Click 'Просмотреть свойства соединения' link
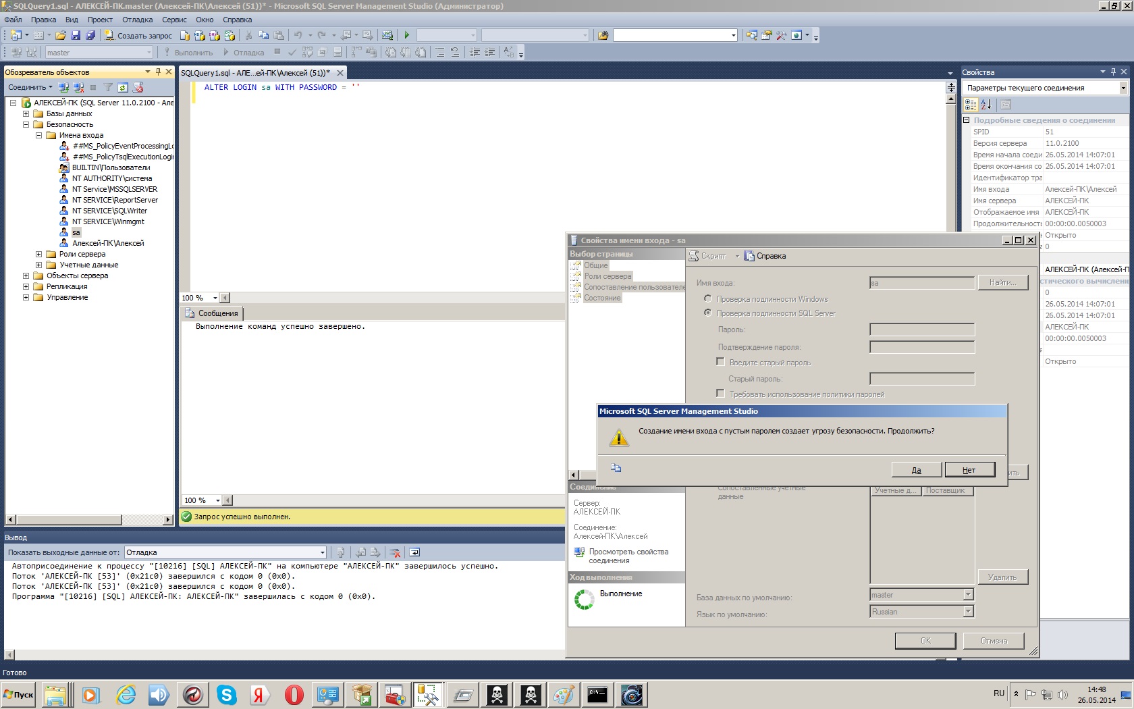Screen dimensions: 1134x709 click(x=628, y=556)
